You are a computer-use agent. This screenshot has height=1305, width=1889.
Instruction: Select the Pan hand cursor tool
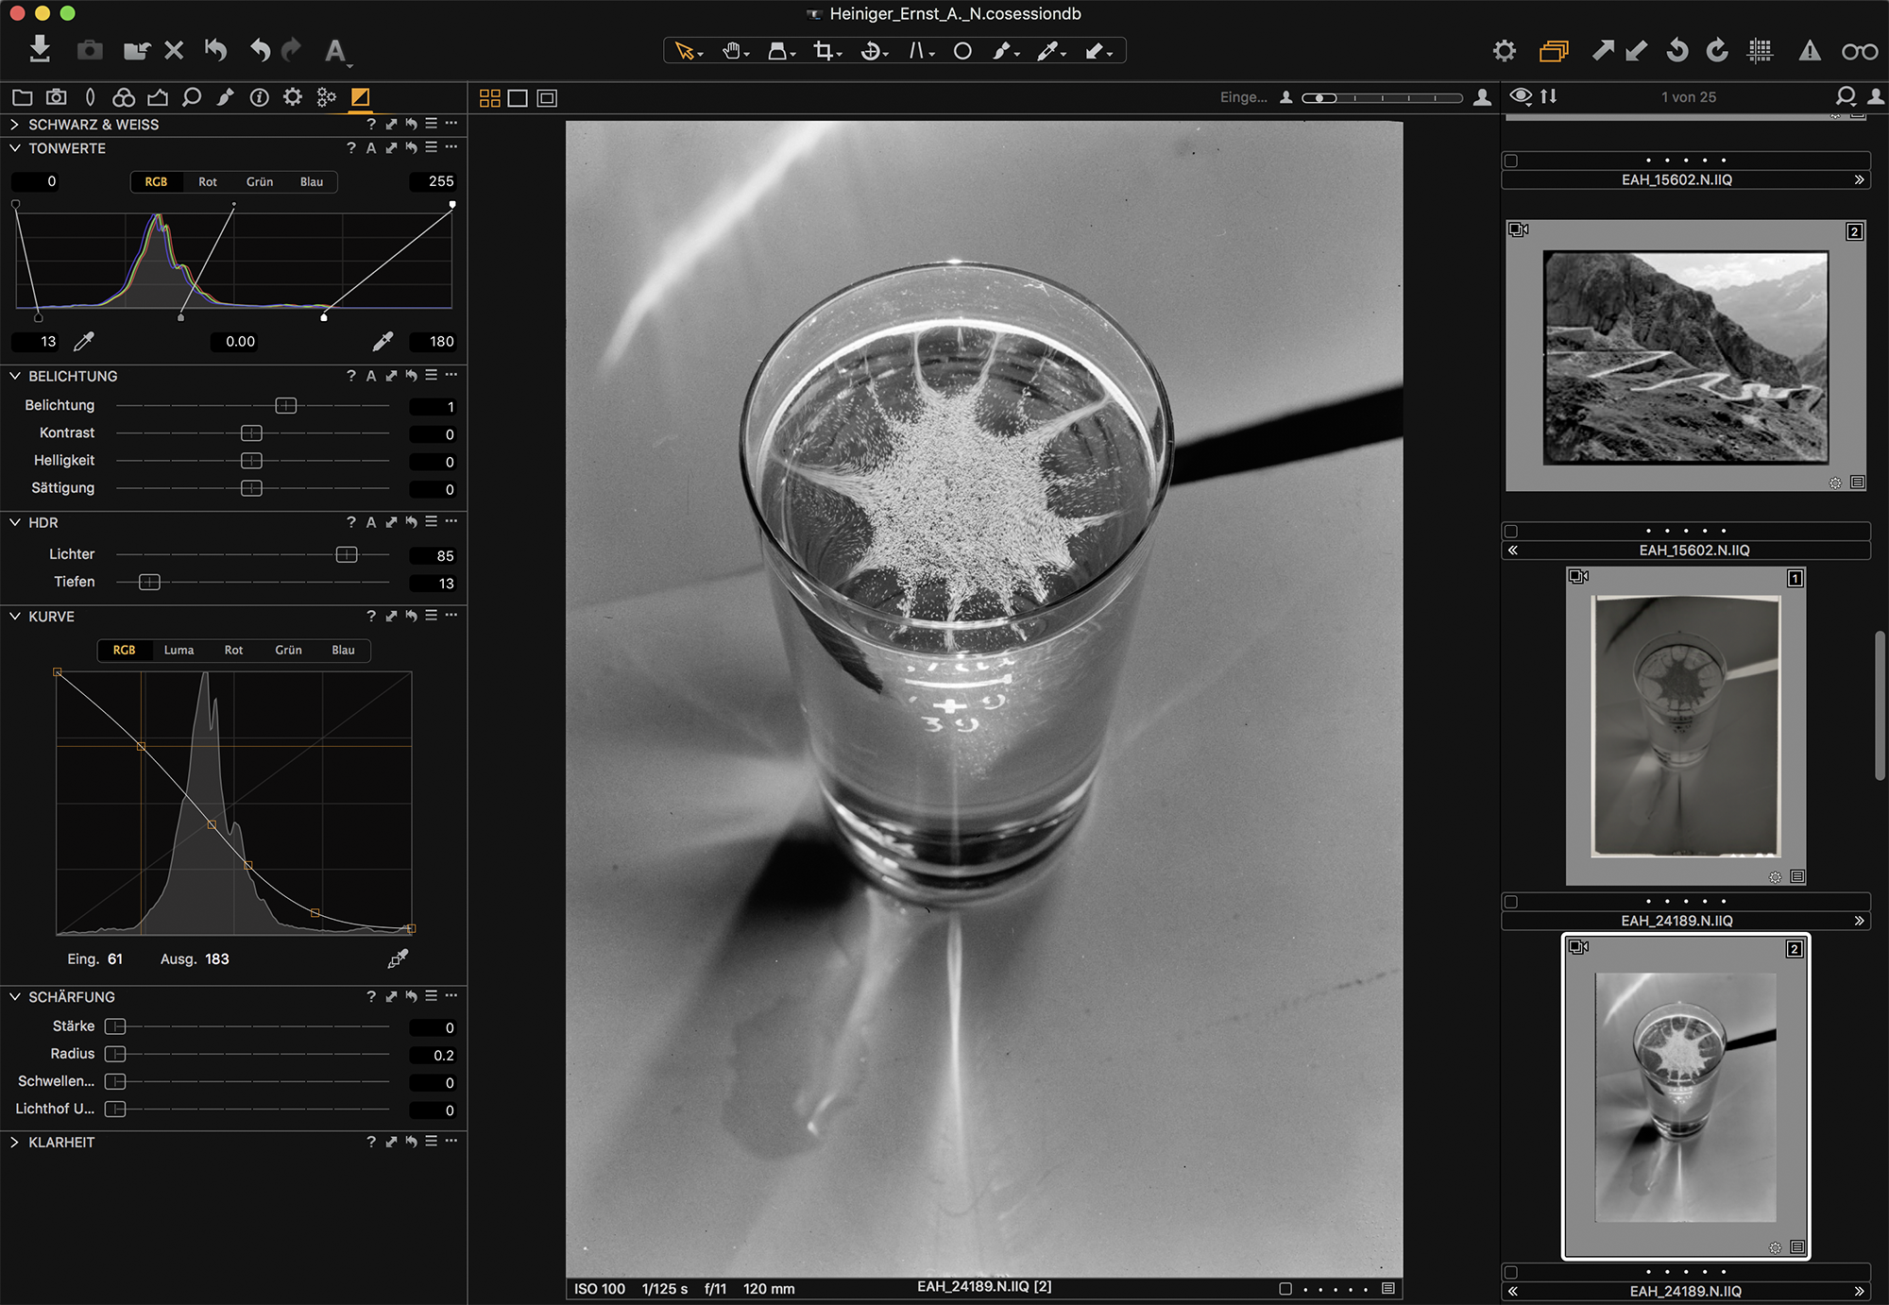[732, 51]
